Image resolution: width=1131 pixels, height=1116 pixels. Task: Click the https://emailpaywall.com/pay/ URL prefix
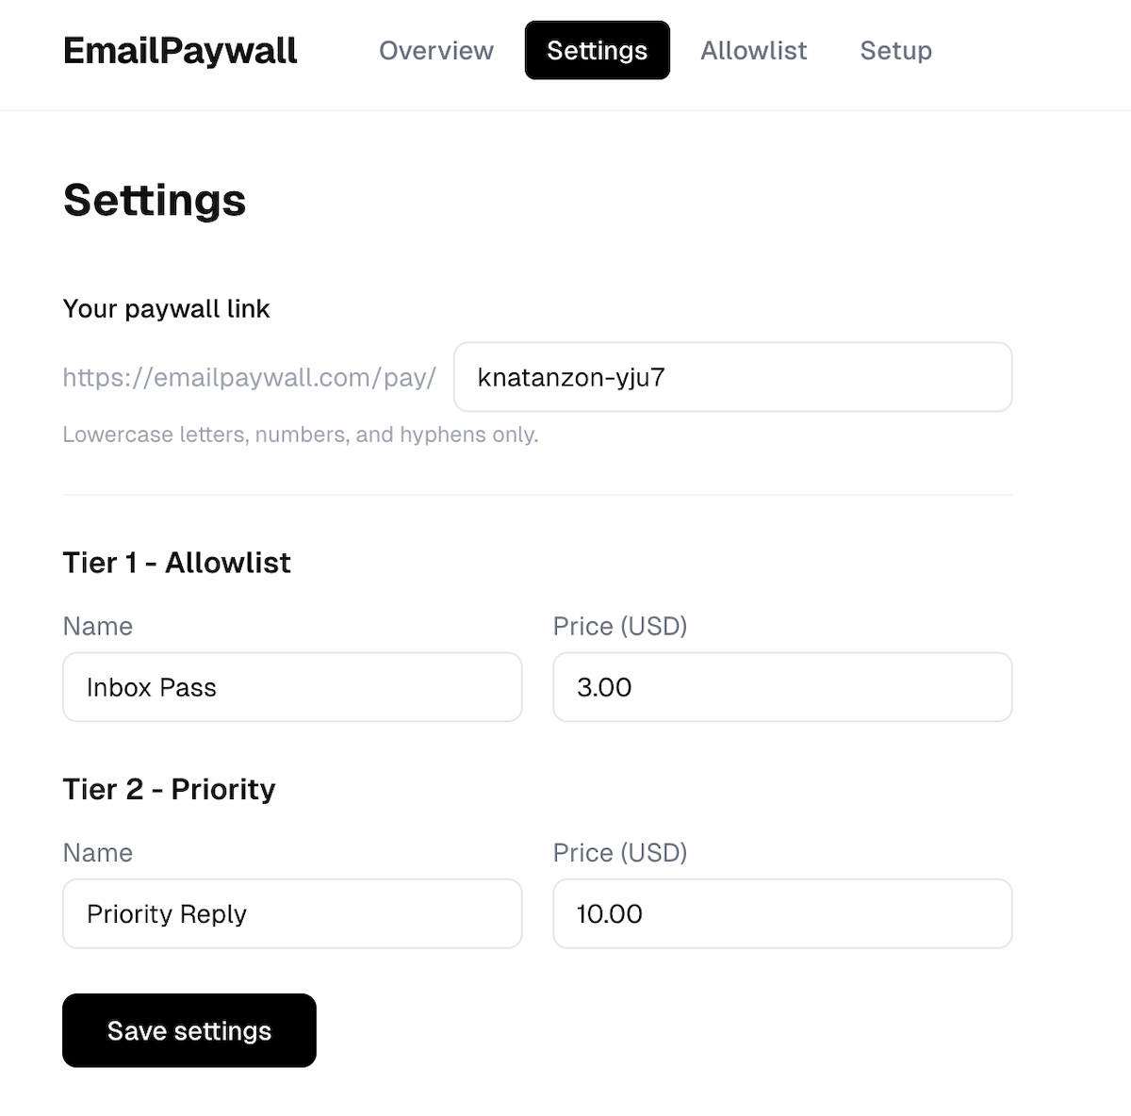click(249, 377)
